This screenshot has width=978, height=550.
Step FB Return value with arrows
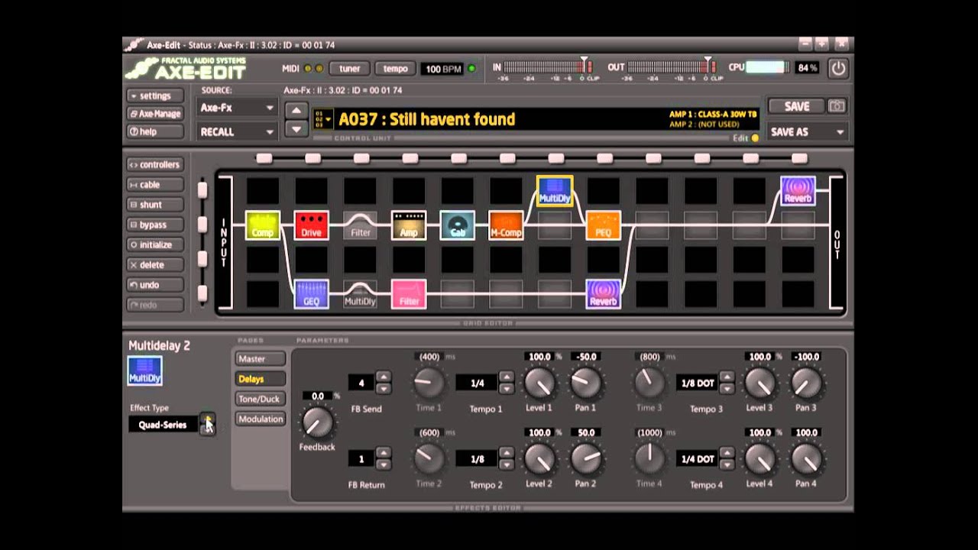(x=384, y=458)
